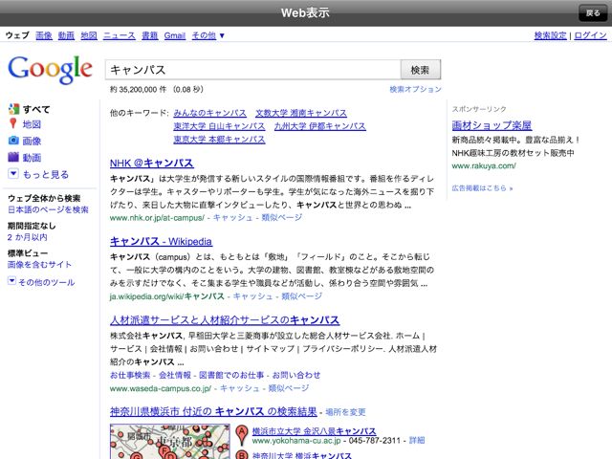Open 検索オプション under the search box

pyautogui.click(x=415, y=89)
